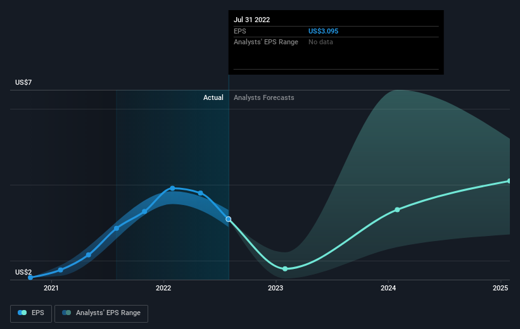
Task: Click the 2022 x-axis label
Action: point(163,288)
